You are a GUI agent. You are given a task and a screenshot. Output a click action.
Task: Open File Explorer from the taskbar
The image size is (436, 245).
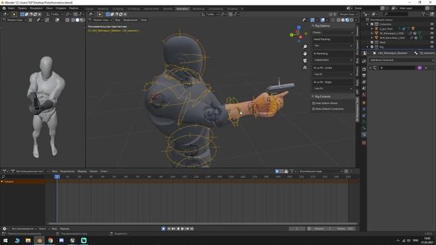pyautogui.click(x=28, y=240)
